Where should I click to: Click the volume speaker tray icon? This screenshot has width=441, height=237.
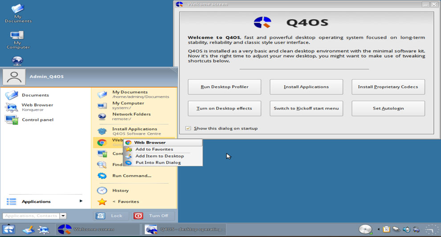coord(406,229)
